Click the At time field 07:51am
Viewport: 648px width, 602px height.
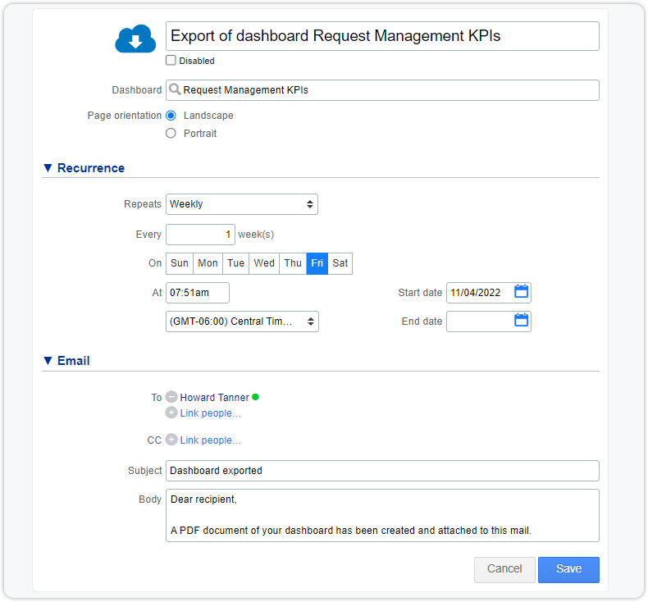(x=198, y=293)
